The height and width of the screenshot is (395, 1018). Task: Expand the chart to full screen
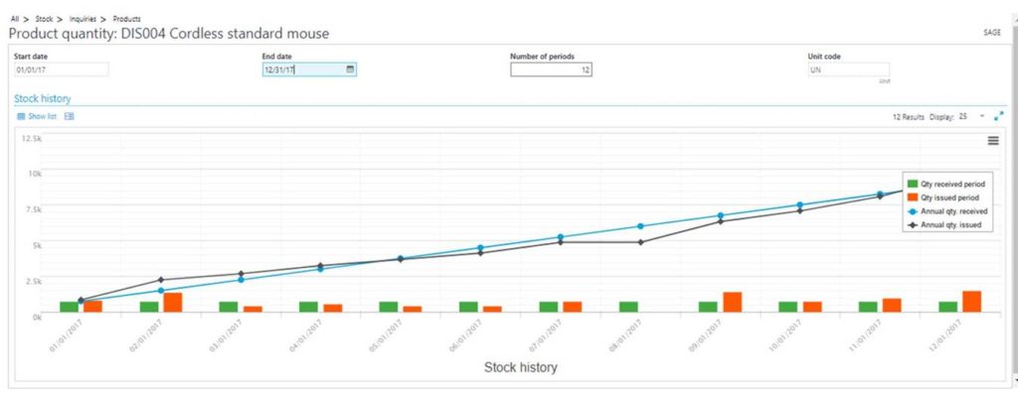point(998,116)
